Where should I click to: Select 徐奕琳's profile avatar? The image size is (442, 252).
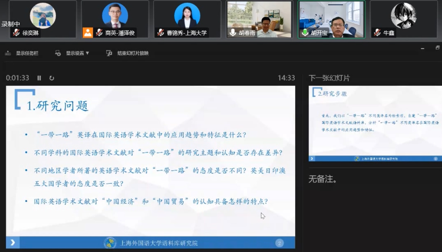point(43,16)
